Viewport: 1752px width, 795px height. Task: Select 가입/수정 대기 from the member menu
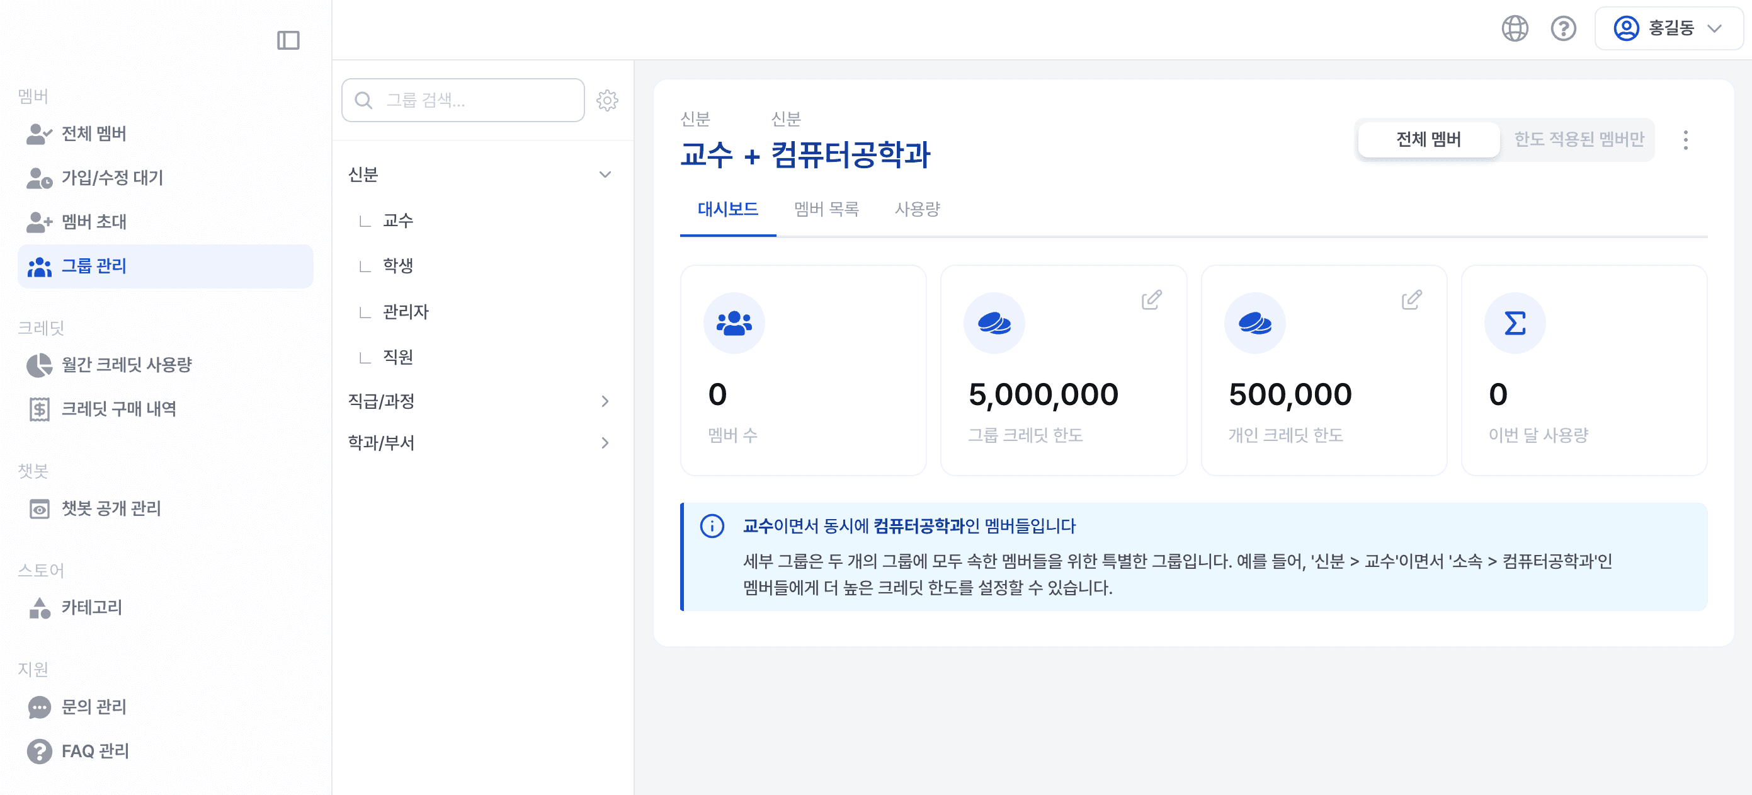pos(112,178)
